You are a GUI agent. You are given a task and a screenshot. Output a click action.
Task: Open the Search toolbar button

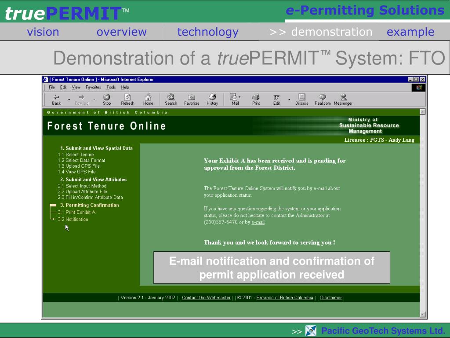171,99
